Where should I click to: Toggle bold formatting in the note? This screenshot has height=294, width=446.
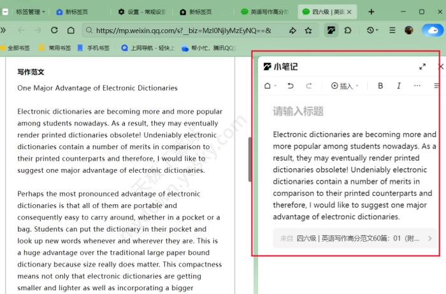pyautogui.click(x=380, y=86)
